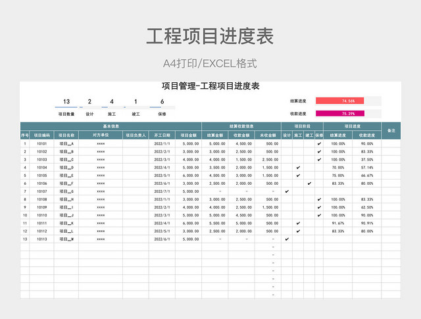421x319 pixels.
Task: Click the 收款进度 column header in the table
Action: click(367, 135)
